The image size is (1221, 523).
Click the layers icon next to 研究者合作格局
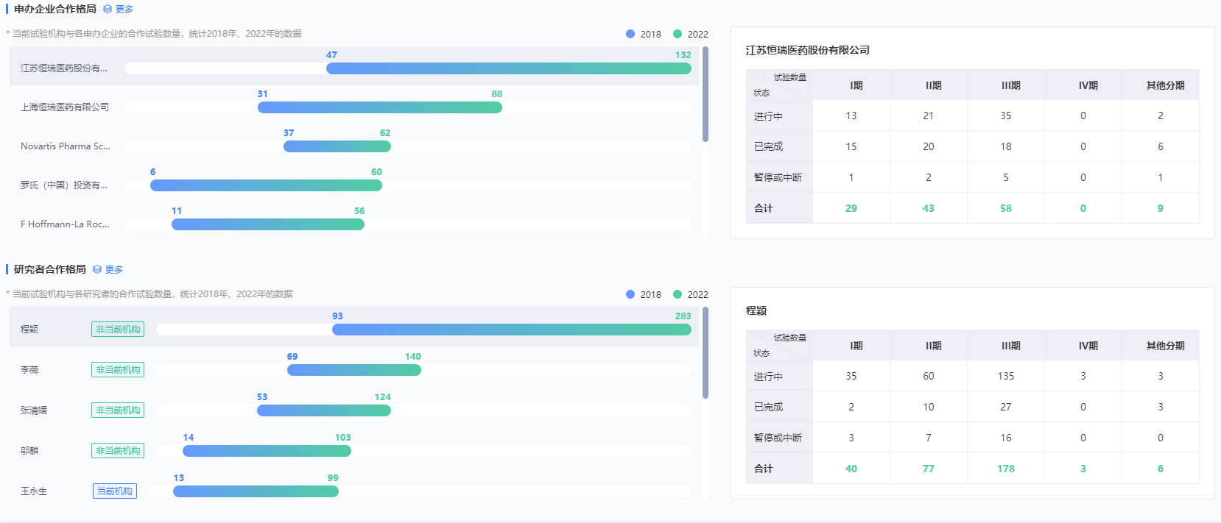tap(97, 270)
